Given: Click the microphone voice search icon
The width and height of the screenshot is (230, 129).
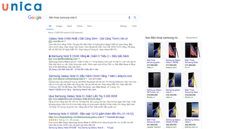Looking at the screenshot, I should coord(129,17).
